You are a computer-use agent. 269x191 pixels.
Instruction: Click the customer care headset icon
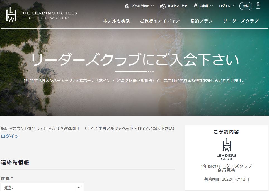click(163, 6)
